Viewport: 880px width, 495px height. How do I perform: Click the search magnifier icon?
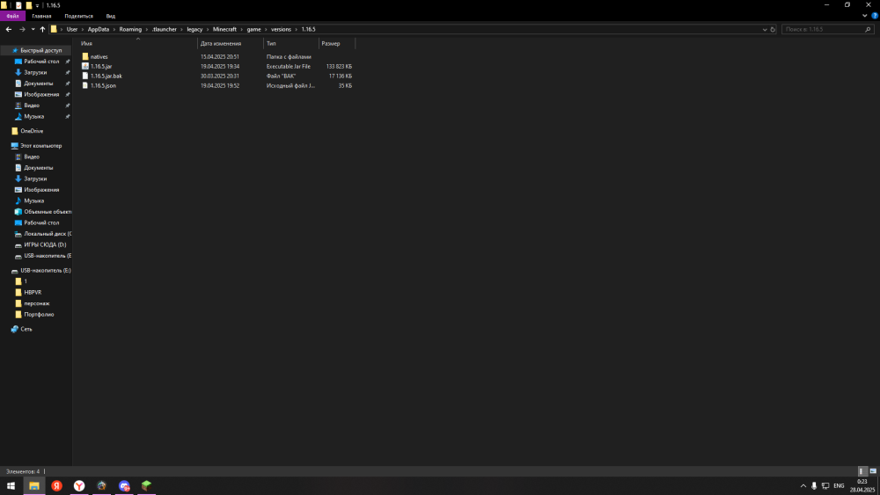(869, 29)
